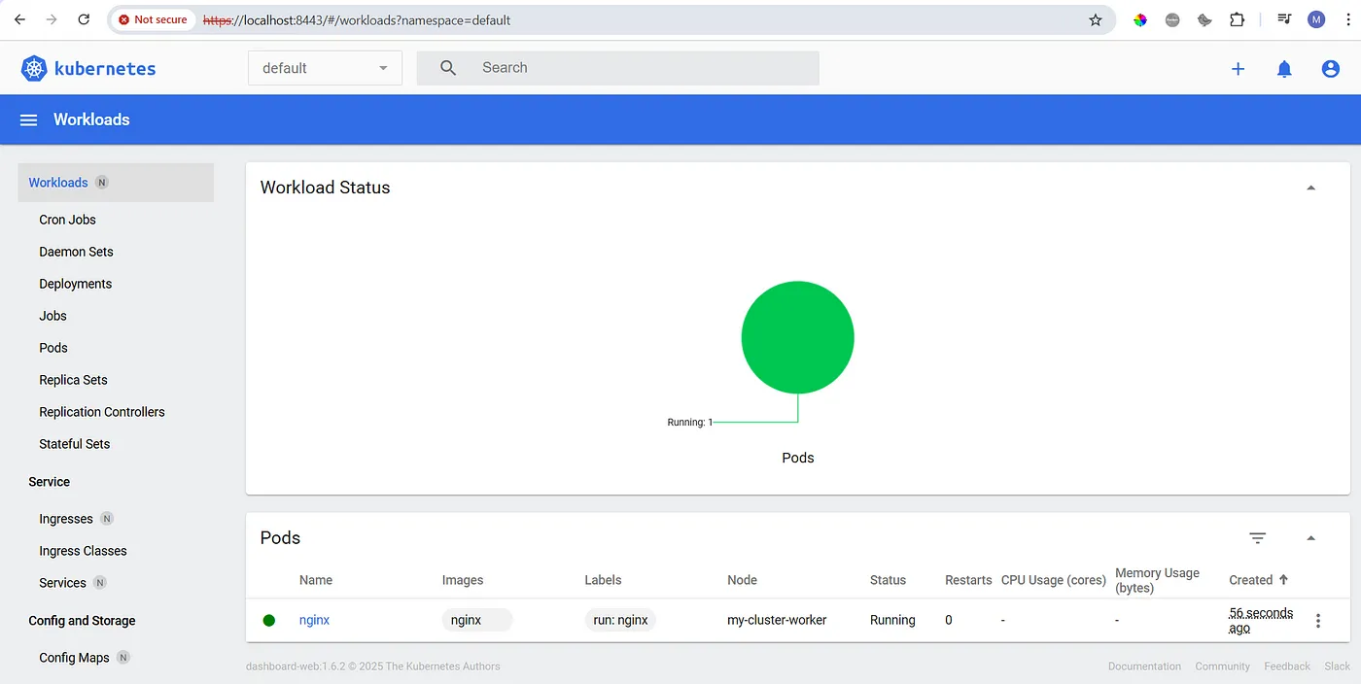
Task: Open the three-dot menu for the nginx pod
Action: pos(1318,620)
